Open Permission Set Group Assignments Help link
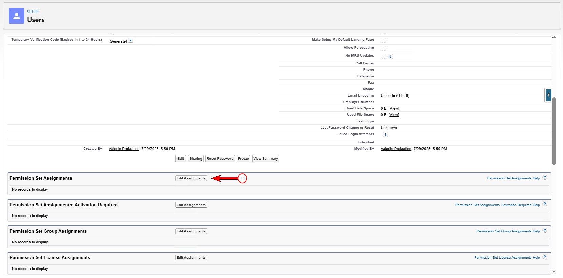This screenshot has width=563, height=278. pyautogui.click(x=508, y=231)
